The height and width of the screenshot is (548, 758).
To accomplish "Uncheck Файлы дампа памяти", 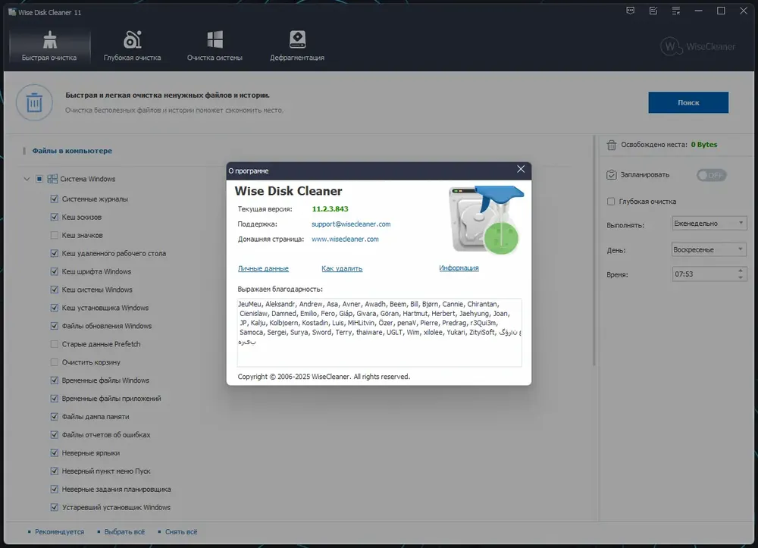I will [54, 417].
